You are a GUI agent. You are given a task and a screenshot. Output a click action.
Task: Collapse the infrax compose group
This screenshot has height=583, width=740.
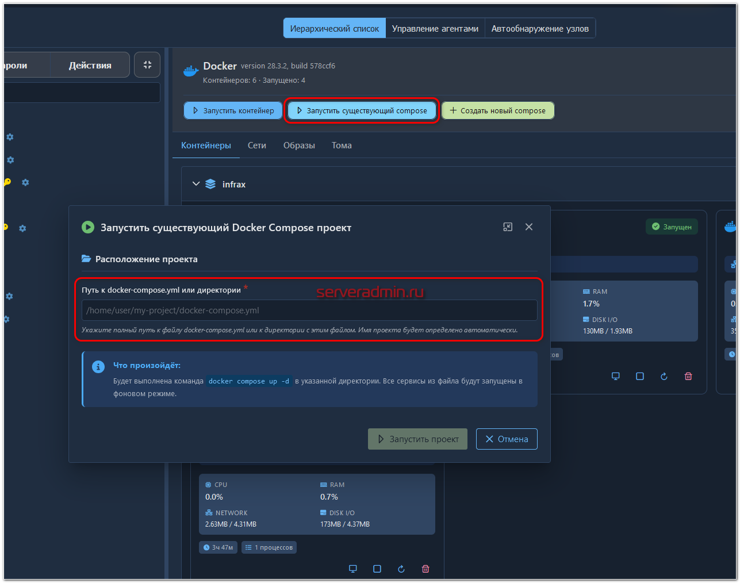196,184
